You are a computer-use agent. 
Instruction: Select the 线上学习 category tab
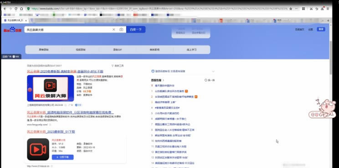pos(191,50)
